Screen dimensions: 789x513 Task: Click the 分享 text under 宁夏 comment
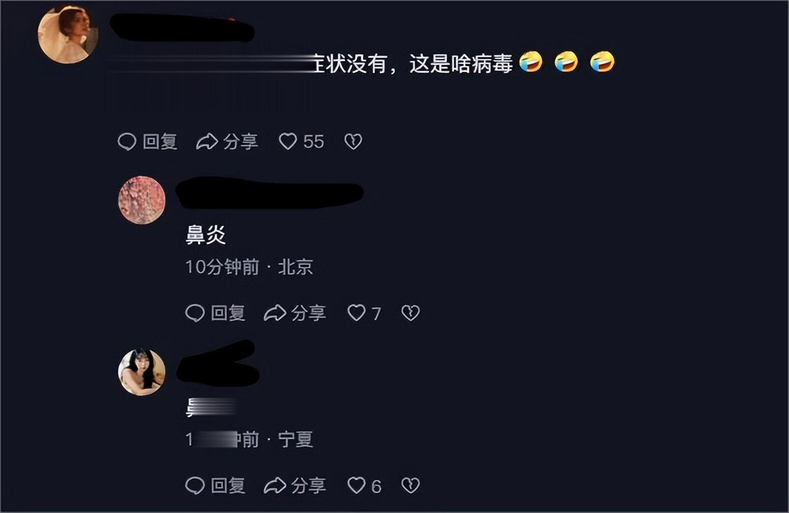pos(309,486)
